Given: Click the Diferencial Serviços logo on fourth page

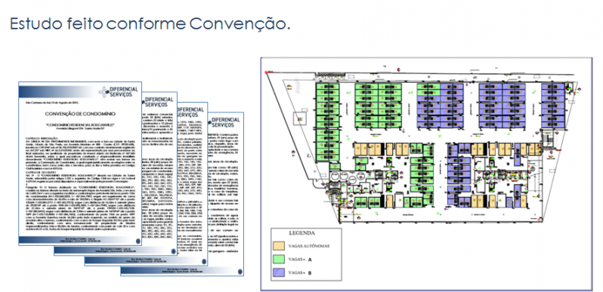Looking at the screenshot, I should point(224,122).
